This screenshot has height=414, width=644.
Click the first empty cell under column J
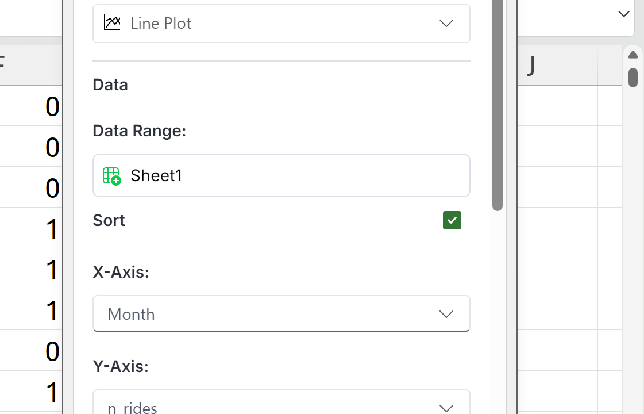[556, 106]
